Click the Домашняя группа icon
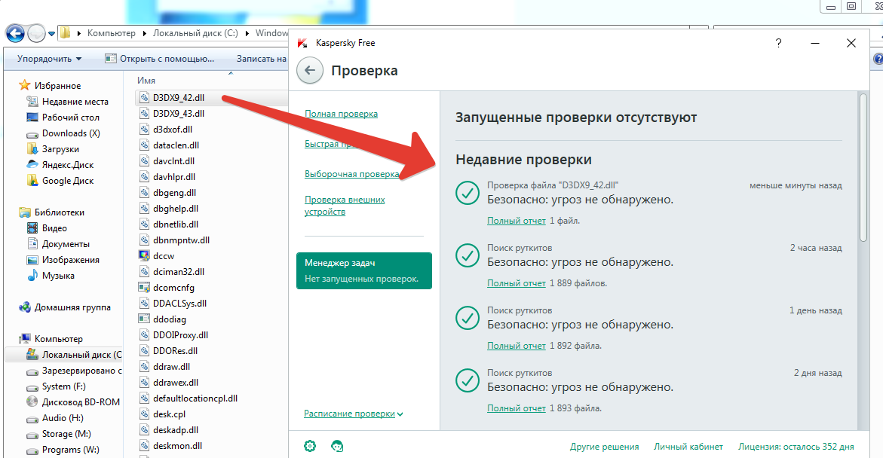Image resolution: width=883 pixels, height=458 pixels. [x=24, y=307]
